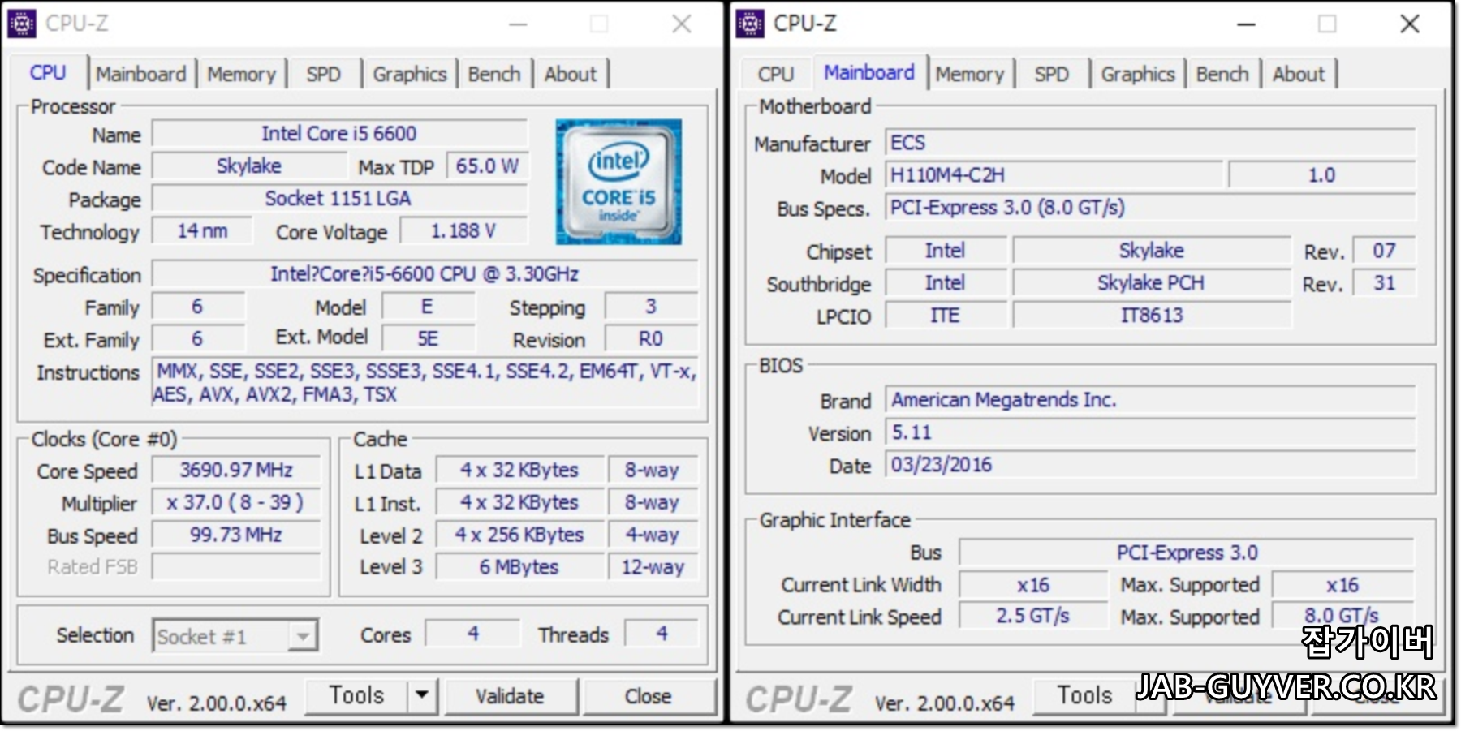The image size is (1461, 731).
Task: Click motherboard revision value '1.0'
Action: (1322, 174)
